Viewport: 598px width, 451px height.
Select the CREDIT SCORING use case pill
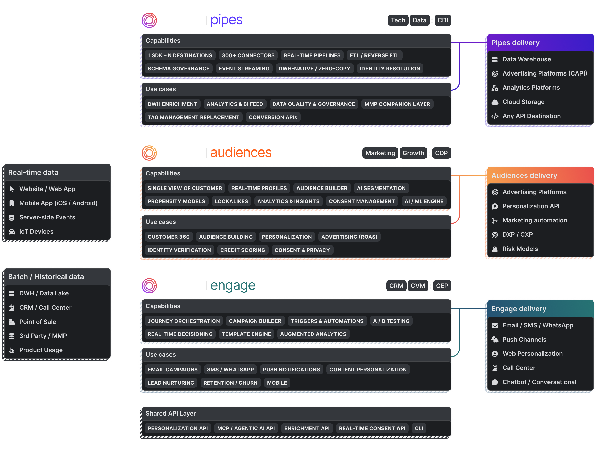pyautogui.click(x=242, y=250)
